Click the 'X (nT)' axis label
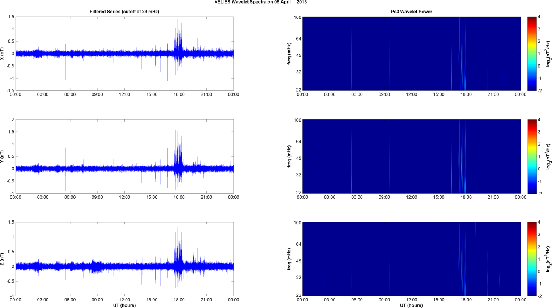The height and width of the screenshot is (308, 552). [x=3, y=54]
